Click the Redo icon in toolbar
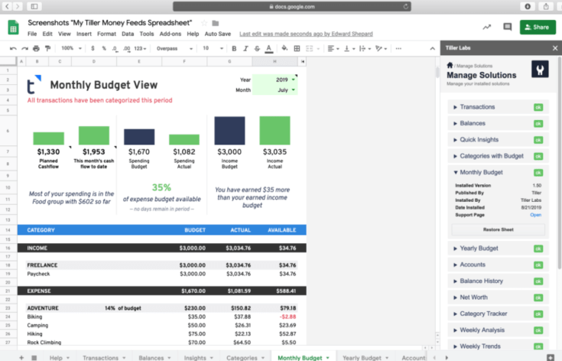The width and height of the screenshot is (562, 361). click(24, 48)
